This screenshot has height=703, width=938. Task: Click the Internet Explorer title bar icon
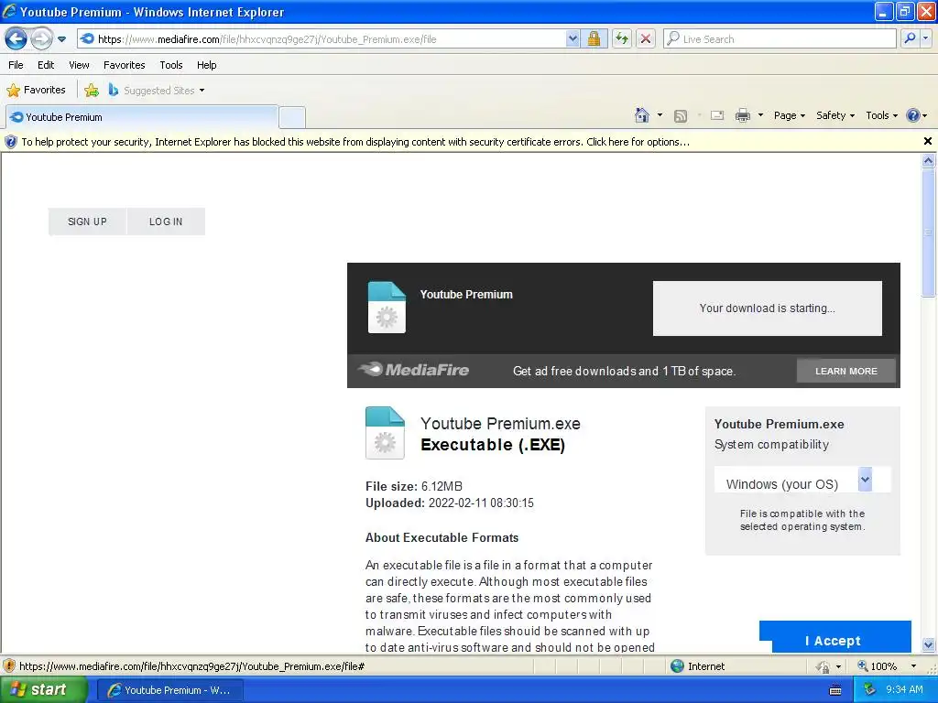point(9,11)
